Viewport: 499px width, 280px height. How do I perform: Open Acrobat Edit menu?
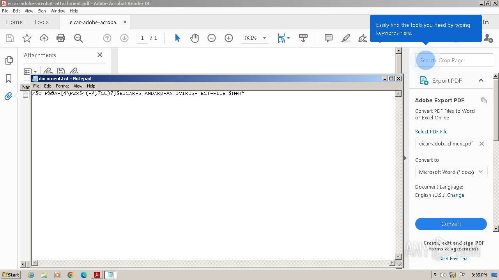point(16,11)
